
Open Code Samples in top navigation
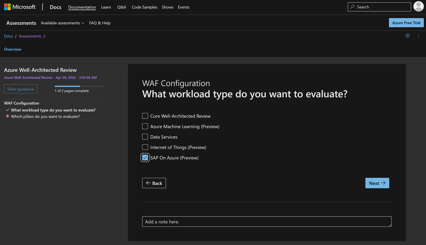(x=144, y=7)
